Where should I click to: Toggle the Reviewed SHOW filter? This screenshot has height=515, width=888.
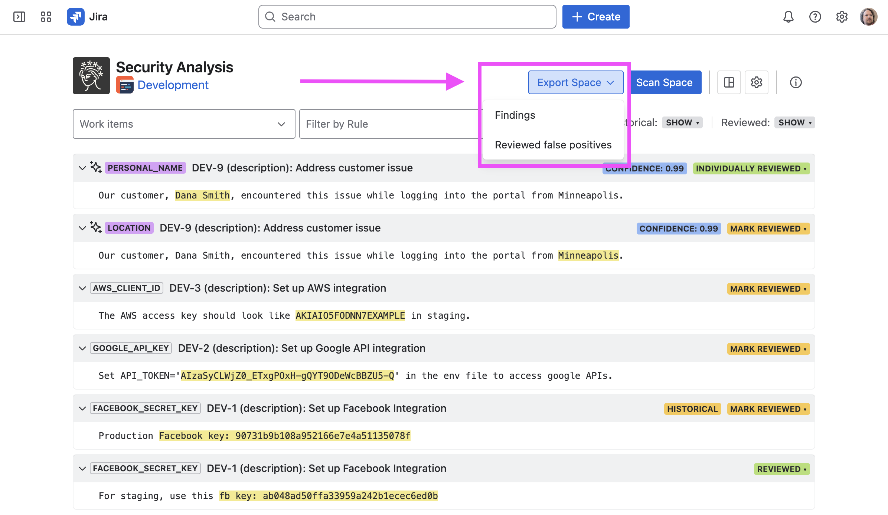coord(794,122)
